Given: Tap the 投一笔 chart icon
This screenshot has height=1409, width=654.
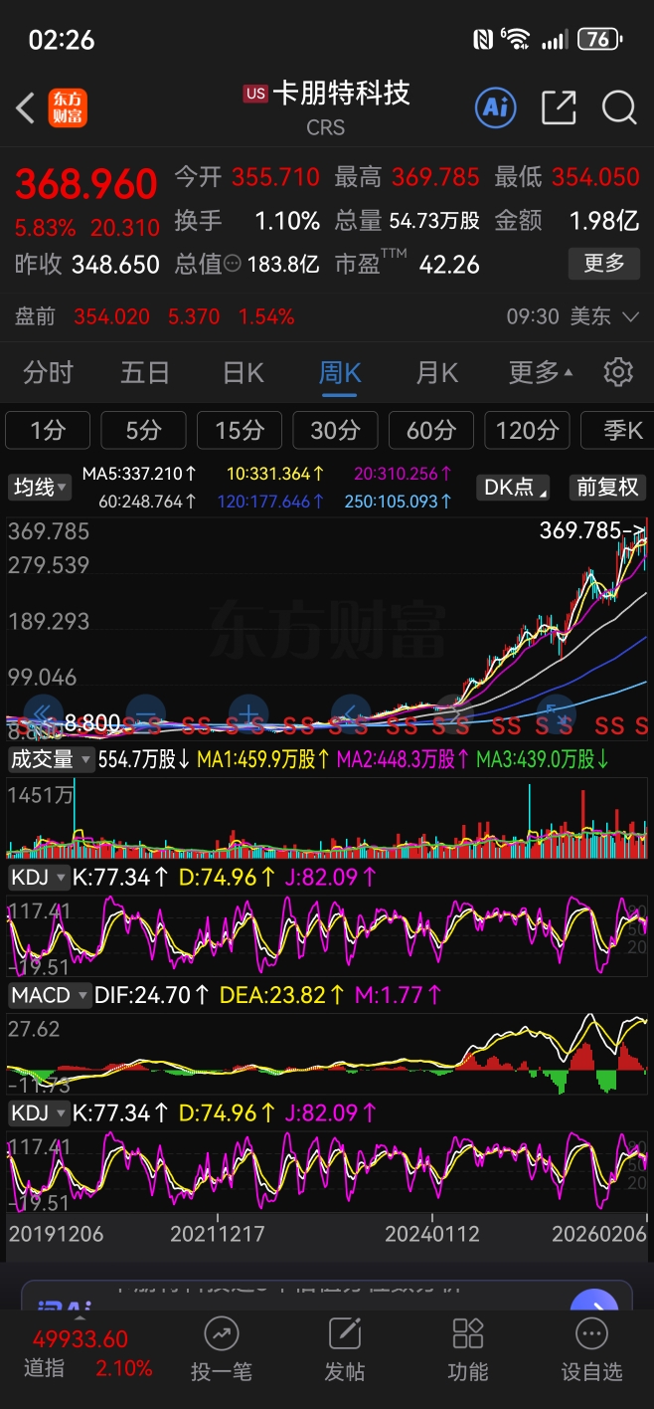Looking at the screenshot, I should [222, 1333].
